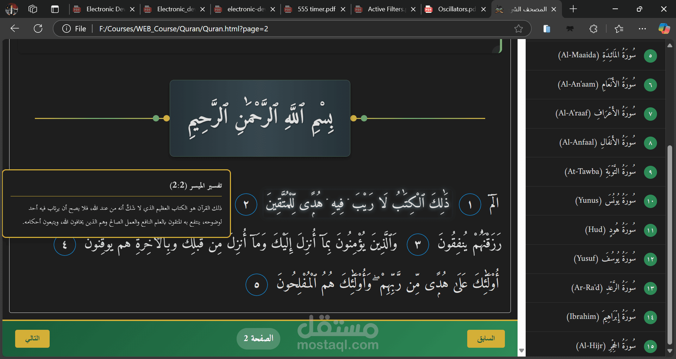The image size is (676, 359).
Task: Open Surah Ibrahim in the sidebar
Action: click(x=596, y=317)
